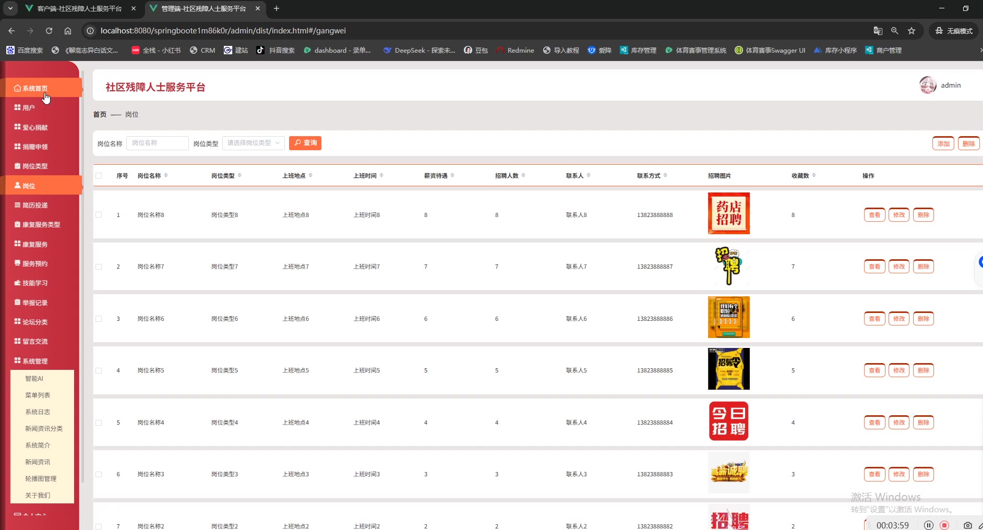This screenshot has width=983, height=530.
Task: Select the checkbox for row 岗位名称5
Action: pyautogui.click(x=99, y=370)
